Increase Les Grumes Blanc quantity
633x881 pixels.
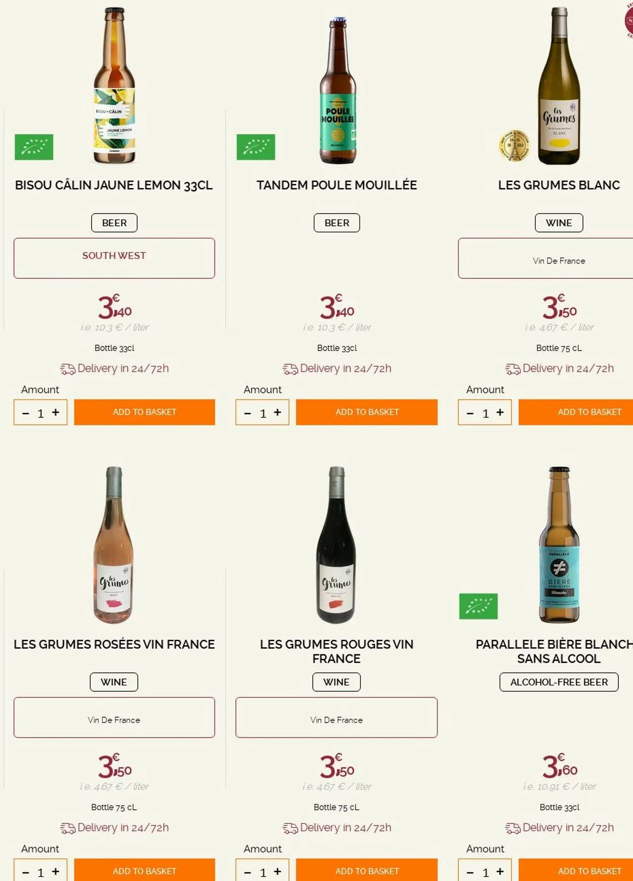(500, 412)
